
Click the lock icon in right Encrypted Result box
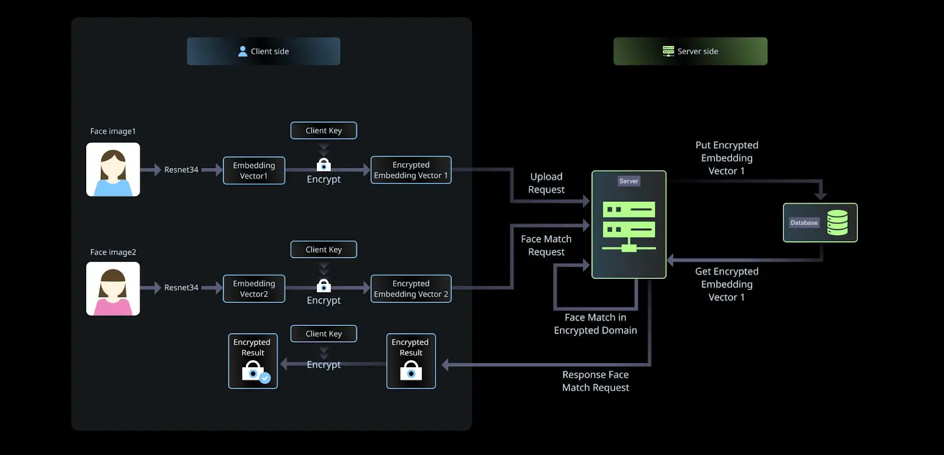(411, 371)
